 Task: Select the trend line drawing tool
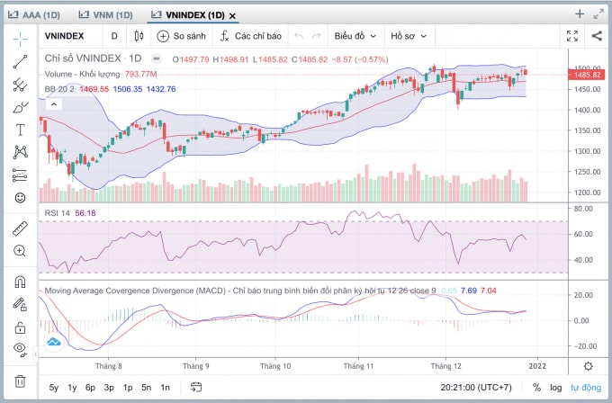click(x=20, y=62)
